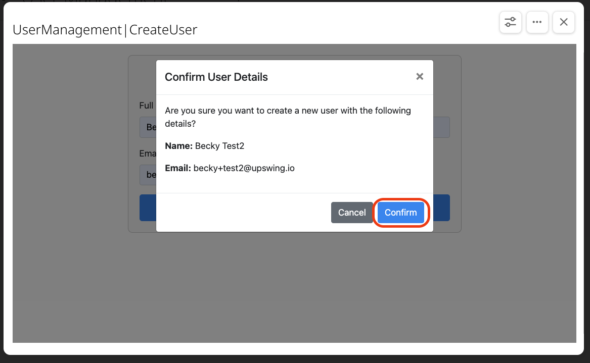
Task: Open the settings sliders icon
Action: click(x=510, y=22)
